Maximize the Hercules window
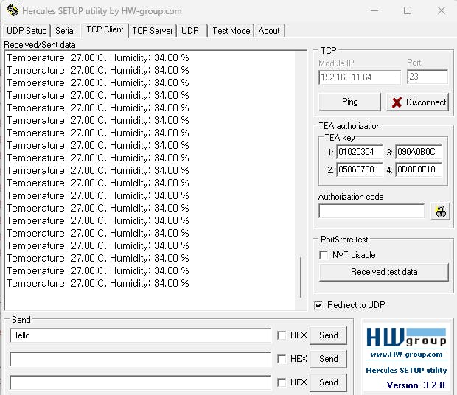The image size is (457, 395). point(408,11)
